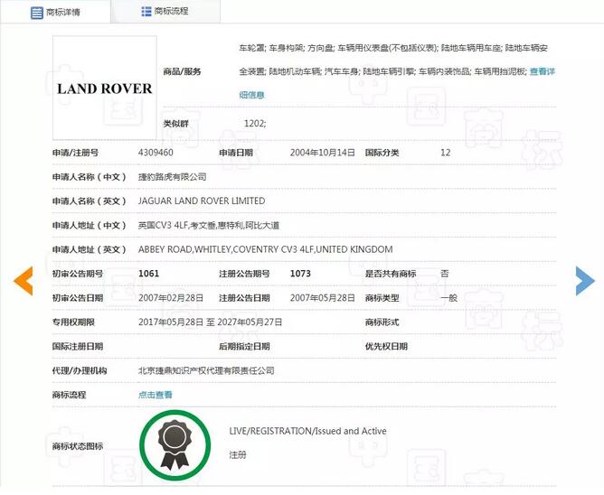Click 点击查看 to view trademark process
Viewport: 604px width, 495px height.
(156, 395)
